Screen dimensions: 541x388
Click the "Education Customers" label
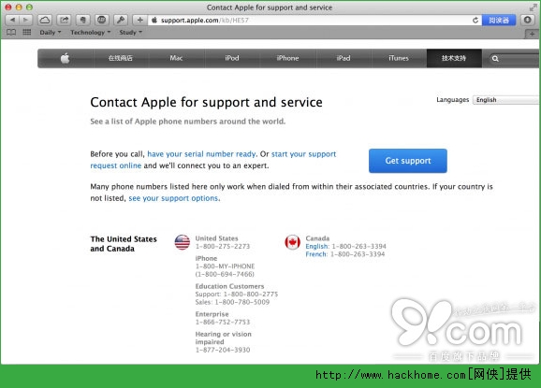[229, 286]
